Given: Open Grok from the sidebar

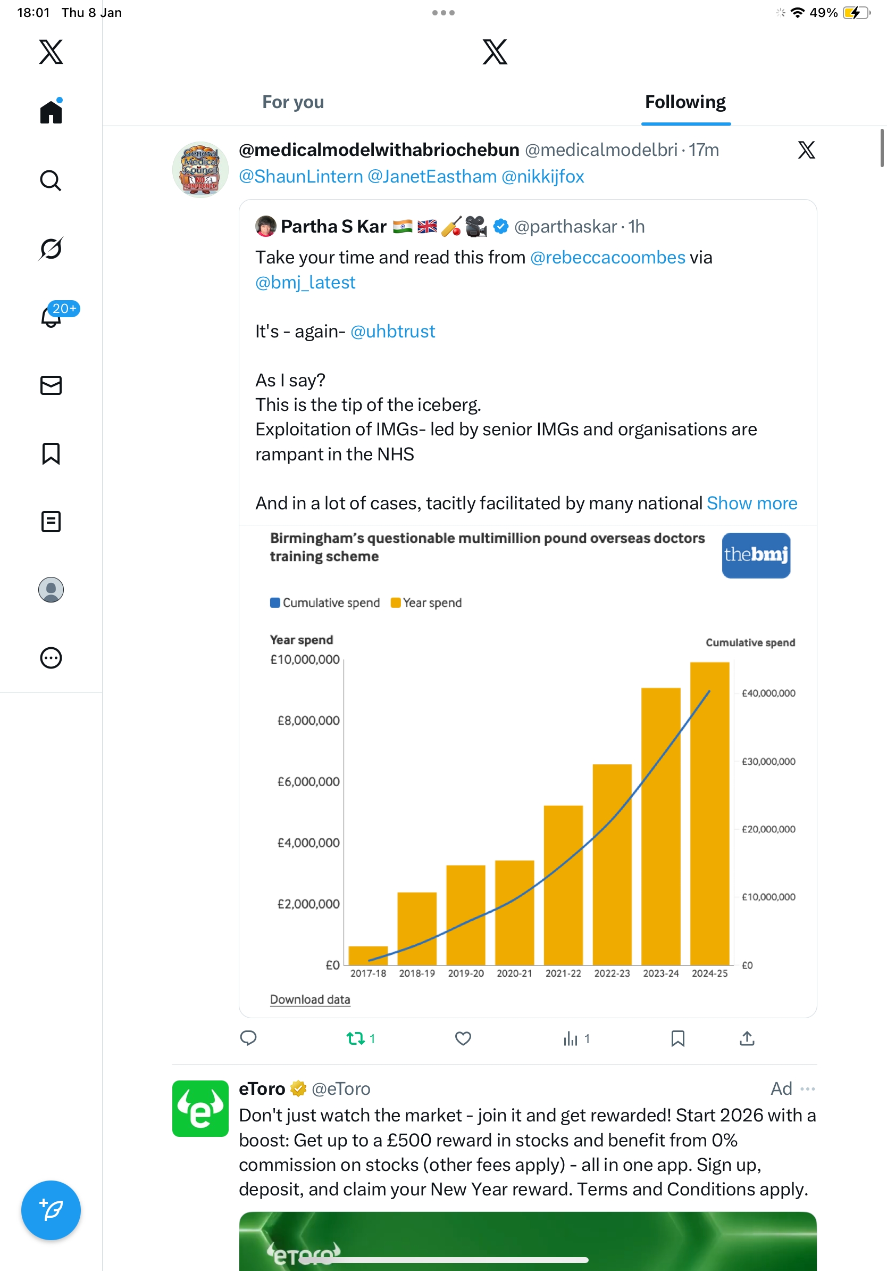Looking at the screenshot, I should [x=51, y=249].
